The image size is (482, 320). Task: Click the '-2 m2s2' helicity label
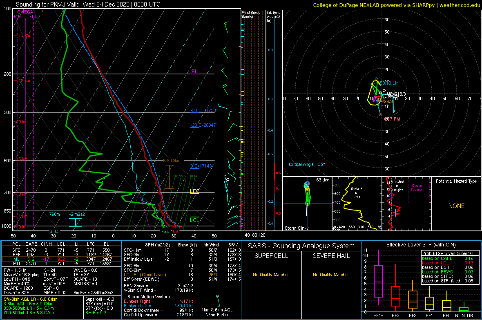77,214
